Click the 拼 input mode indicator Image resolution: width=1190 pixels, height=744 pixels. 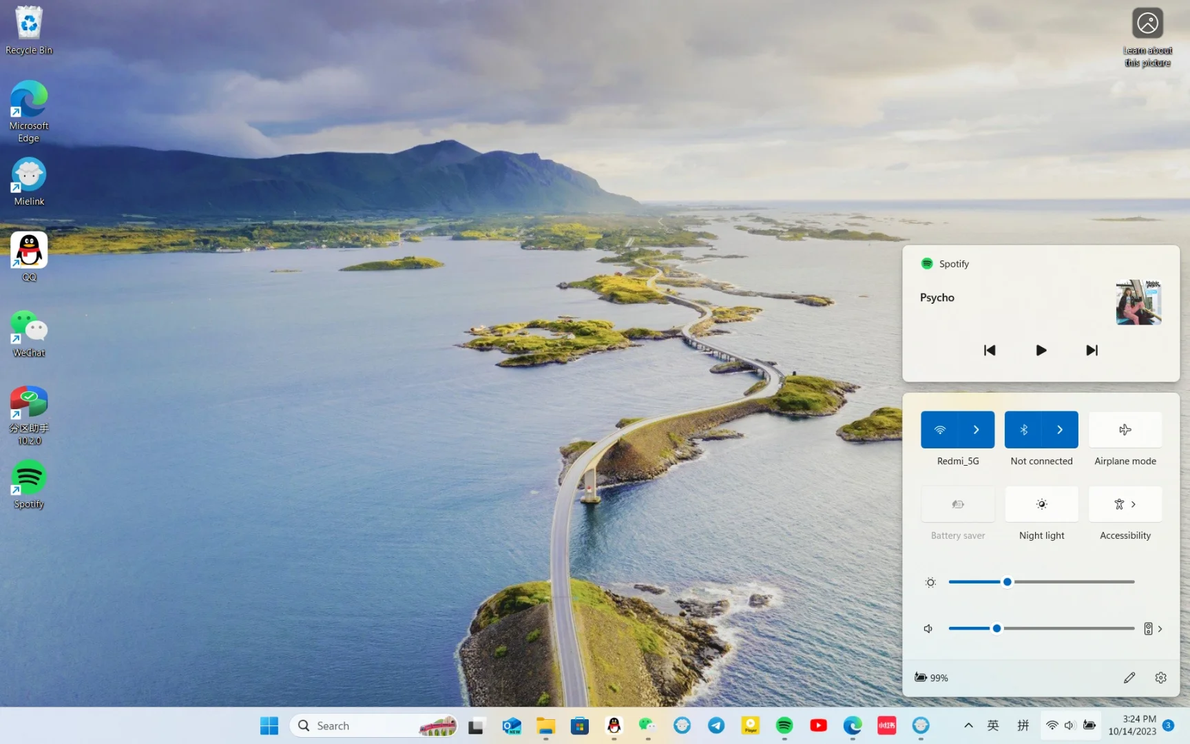[1023, 725]
